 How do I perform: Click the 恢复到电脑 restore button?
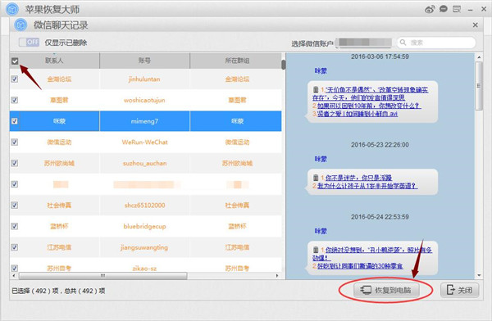point(387,290)
